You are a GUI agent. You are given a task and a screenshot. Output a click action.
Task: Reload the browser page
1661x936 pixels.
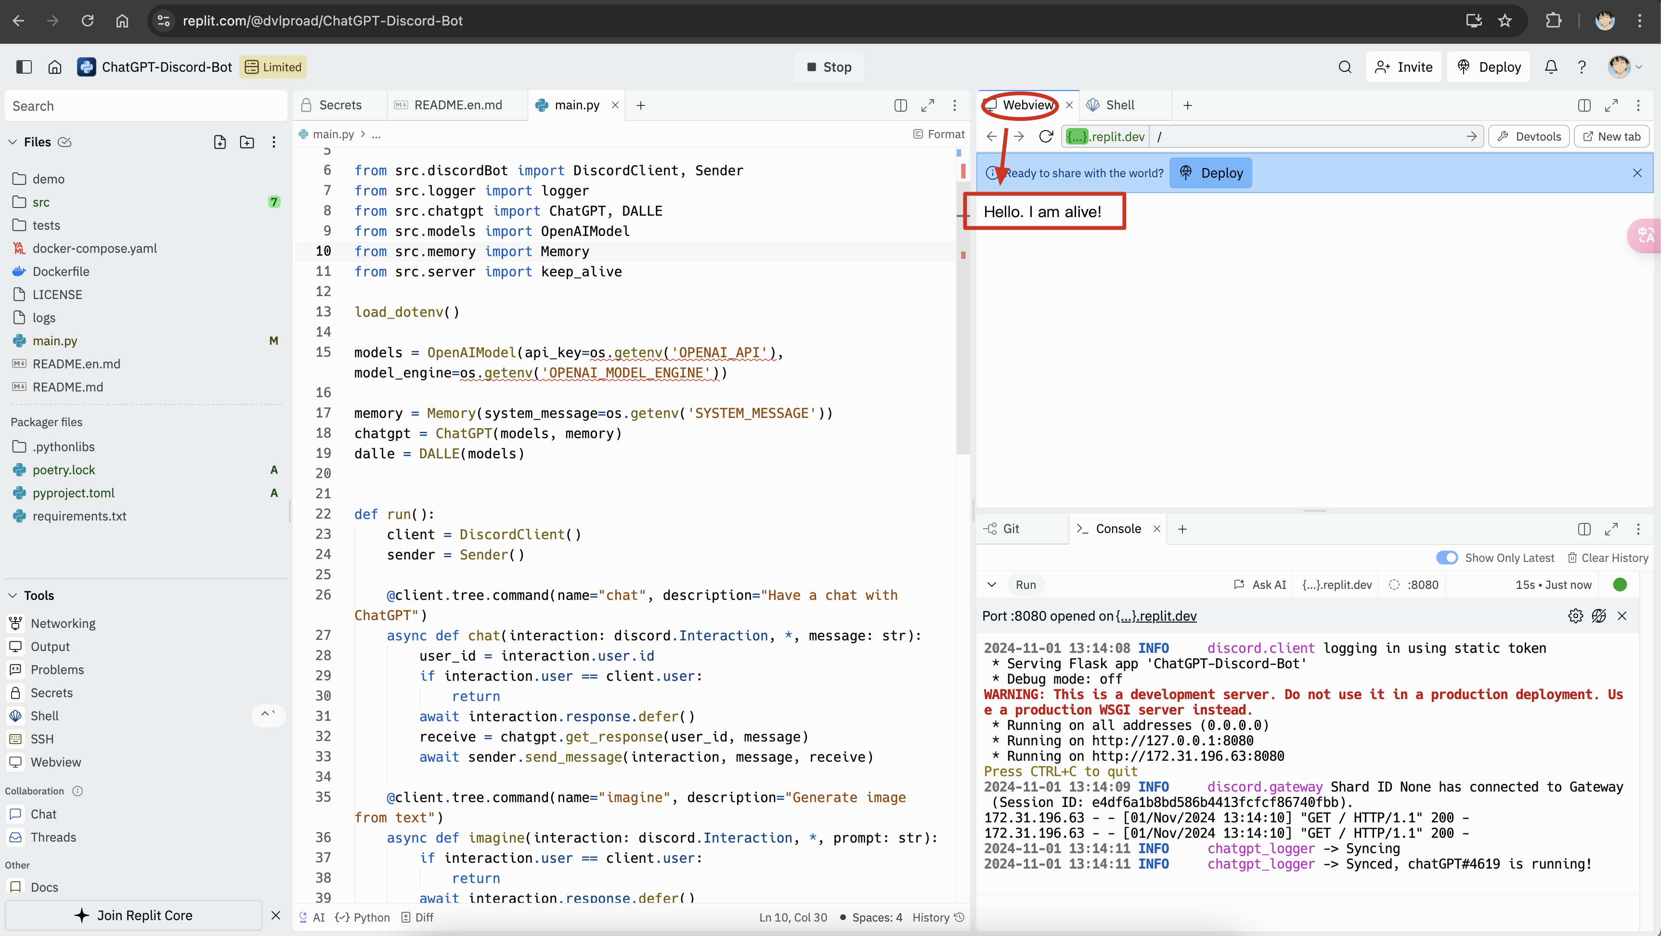[88, 21]
